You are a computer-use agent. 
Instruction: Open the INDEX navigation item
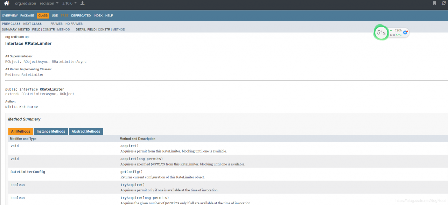click(98, 16)
